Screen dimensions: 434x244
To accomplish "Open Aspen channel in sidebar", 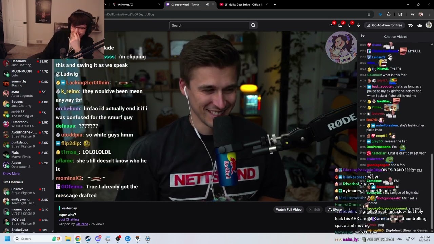I will [26, 165].
